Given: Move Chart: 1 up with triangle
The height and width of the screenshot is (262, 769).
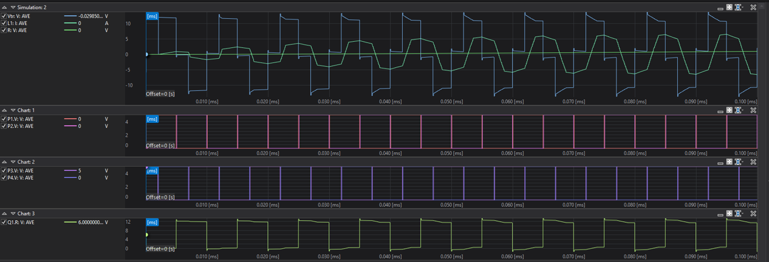Looking at the screenshot, I should pyautogui.click(x=5, y=110).
